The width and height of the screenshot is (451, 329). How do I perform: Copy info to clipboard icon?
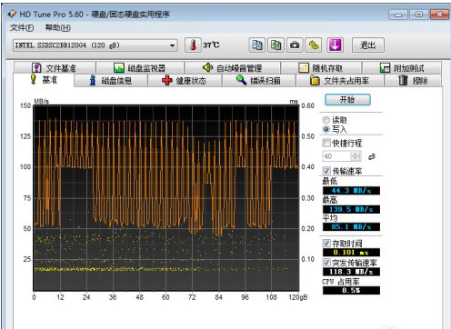click(257, 45)
